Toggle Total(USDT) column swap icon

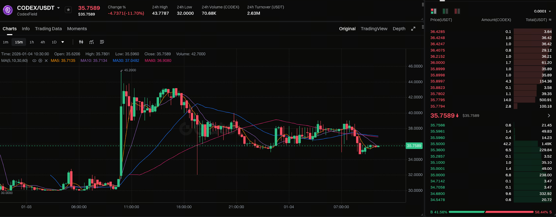550,20
